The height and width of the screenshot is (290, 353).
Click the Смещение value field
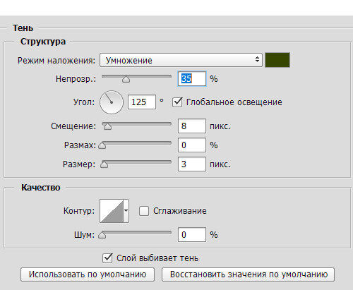tap(192, 126)
